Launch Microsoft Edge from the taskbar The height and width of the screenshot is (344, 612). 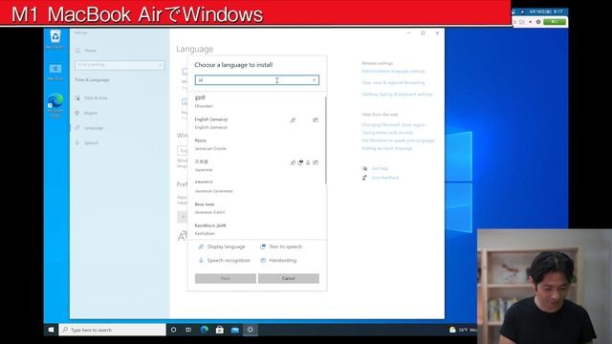click(204, 330)
